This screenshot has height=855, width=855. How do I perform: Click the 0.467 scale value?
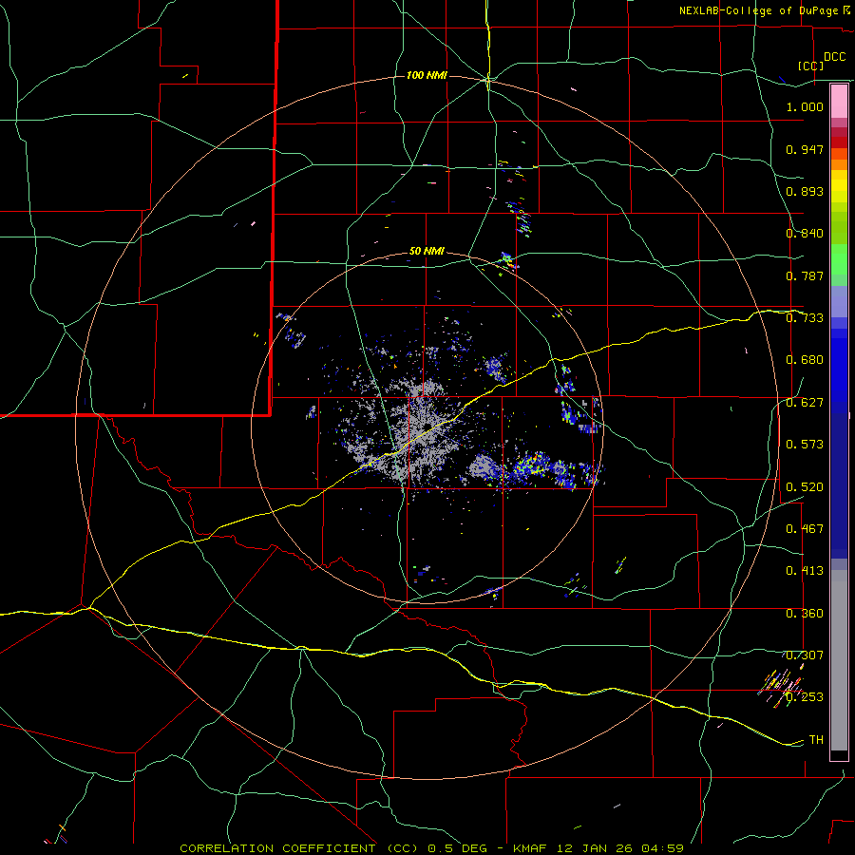click(805, 529)
